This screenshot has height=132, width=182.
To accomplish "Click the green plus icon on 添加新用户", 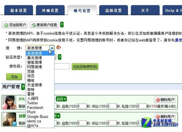I will [6, 25].
